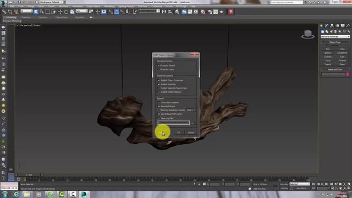Viewport: 352px width, 198px height.
Task: Click the Percent Snap toggle icon
Action: (x=122, y=12)
